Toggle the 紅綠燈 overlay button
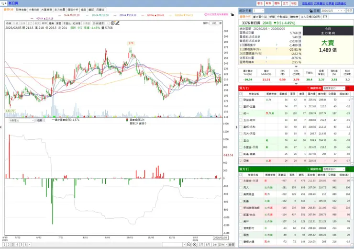The height and width of the screenshot is (249, 354). point(77,23)
